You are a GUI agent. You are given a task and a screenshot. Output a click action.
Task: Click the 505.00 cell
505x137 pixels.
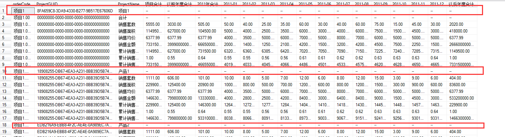coord(204,24)
